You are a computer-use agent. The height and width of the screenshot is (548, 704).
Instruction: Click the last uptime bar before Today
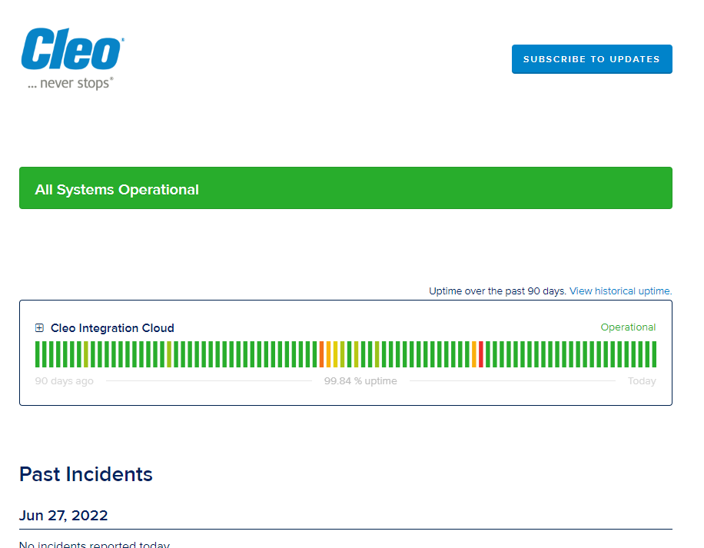(x=654, y=354)
